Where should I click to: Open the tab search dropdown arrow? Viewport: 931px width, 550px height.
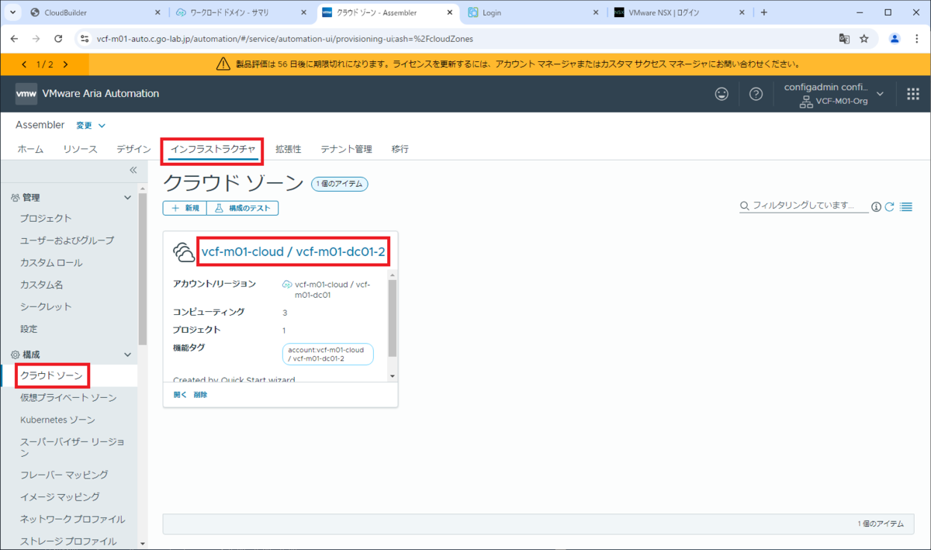(13, 12)
